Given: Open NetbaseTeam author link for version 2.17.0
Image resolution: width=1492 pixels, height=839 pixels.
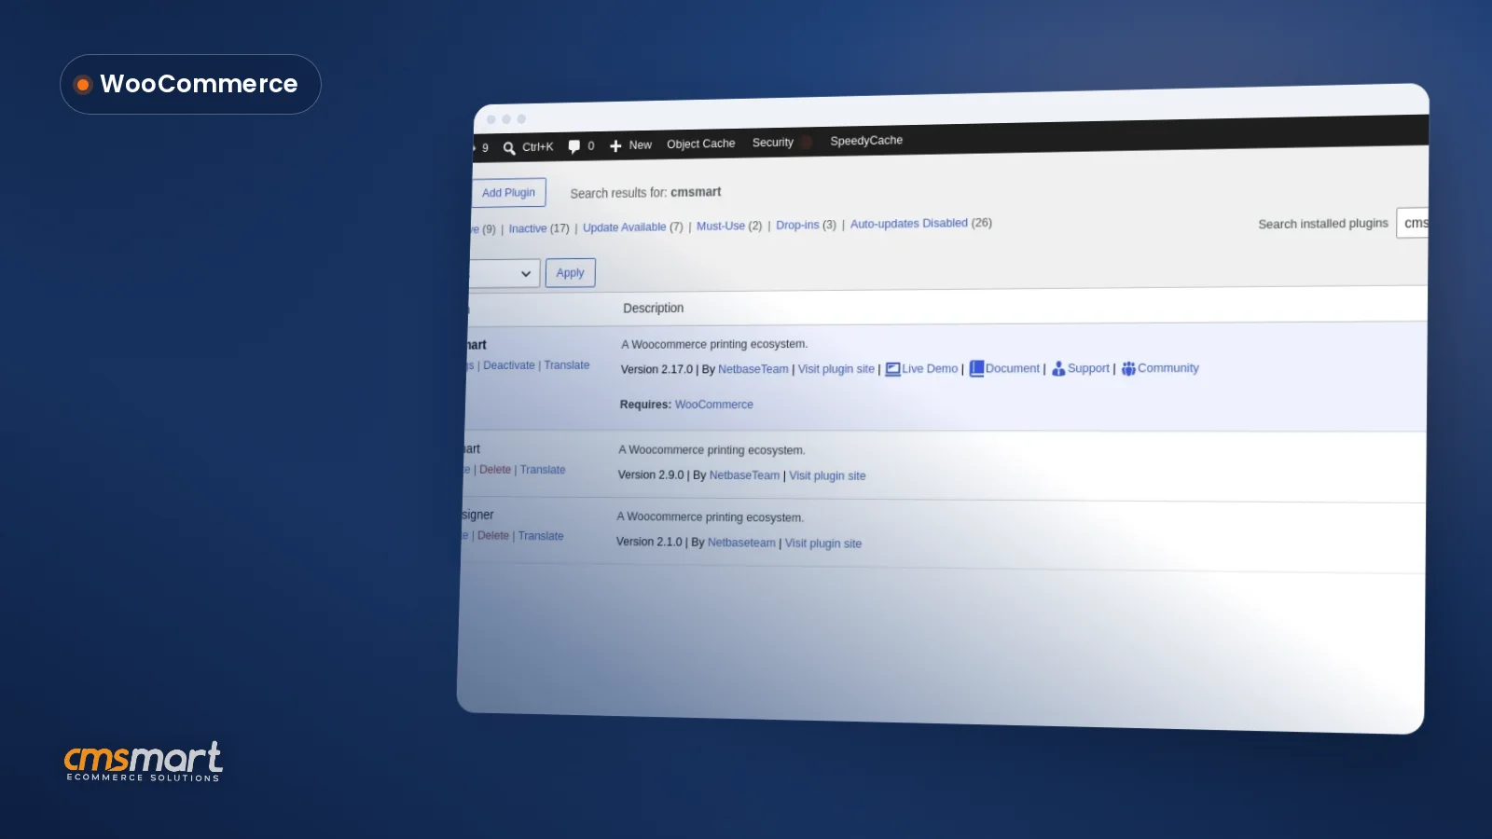Looking at the screenshot, I should pos(753,369).
